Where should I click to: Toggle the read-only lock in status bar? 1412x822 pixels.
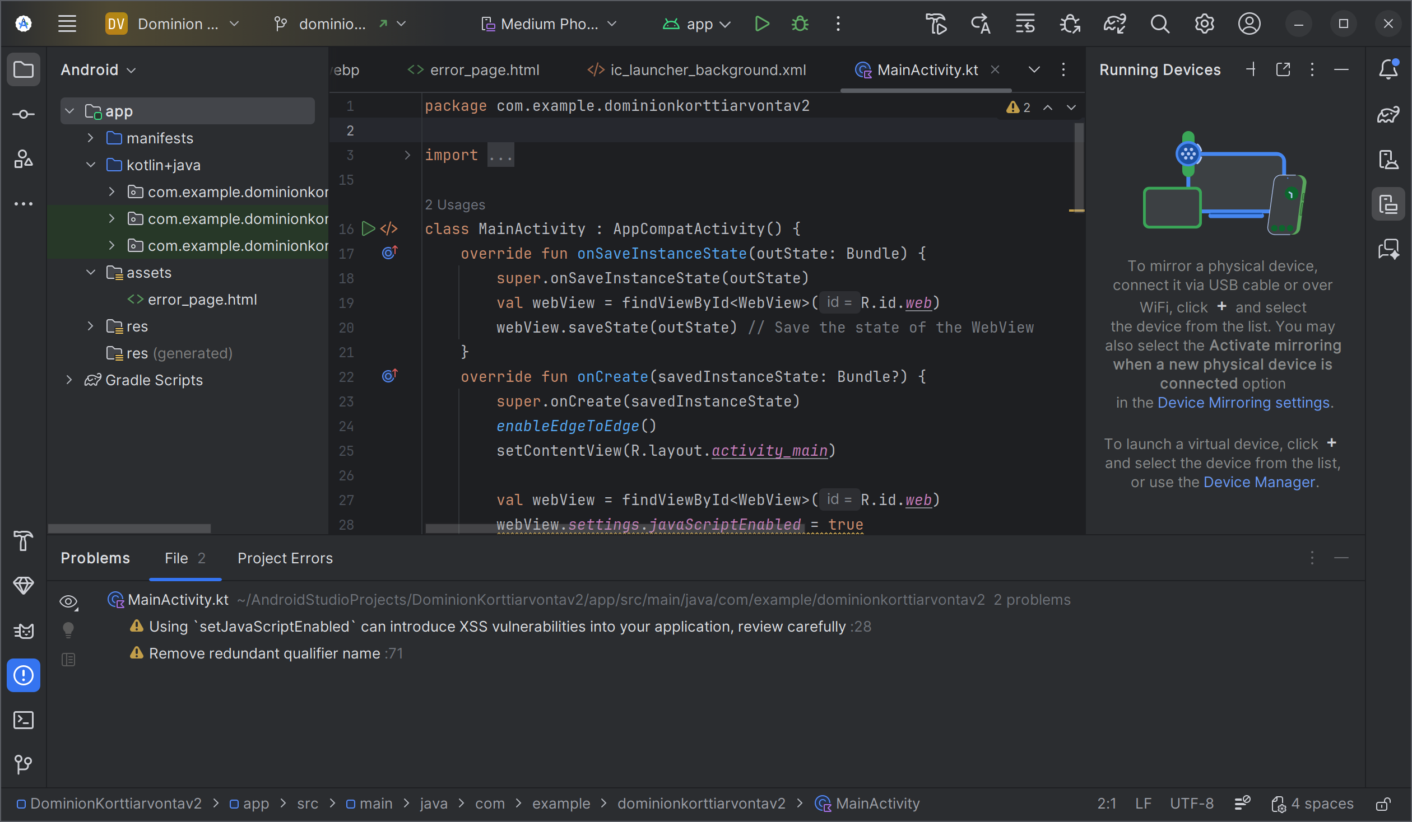[1383, 804]
